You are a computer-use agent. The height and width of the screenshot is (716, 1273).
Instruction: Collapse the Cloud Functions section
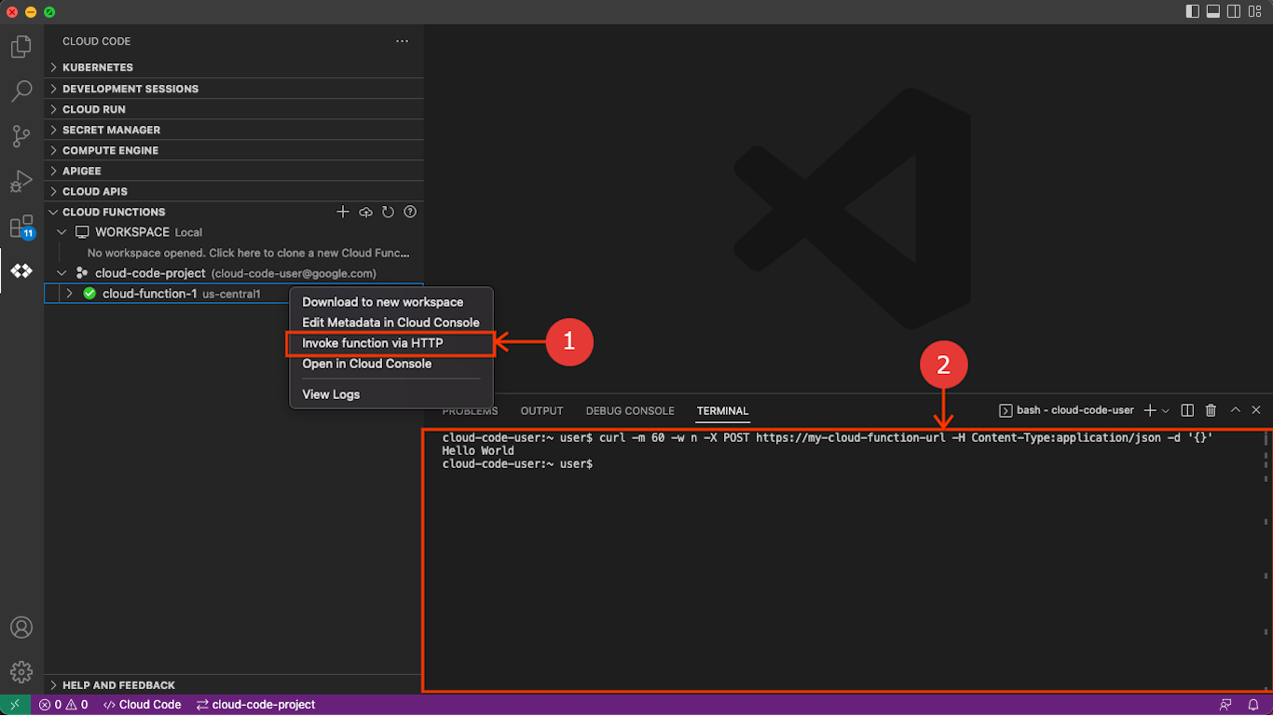tap(53, 212)
